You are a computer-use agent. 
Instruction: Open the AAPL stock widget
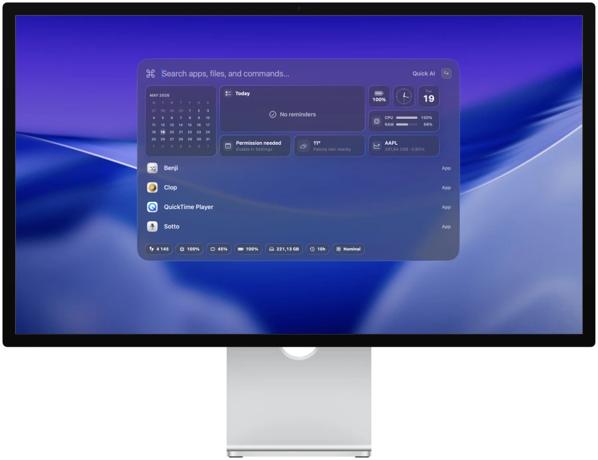403,145
